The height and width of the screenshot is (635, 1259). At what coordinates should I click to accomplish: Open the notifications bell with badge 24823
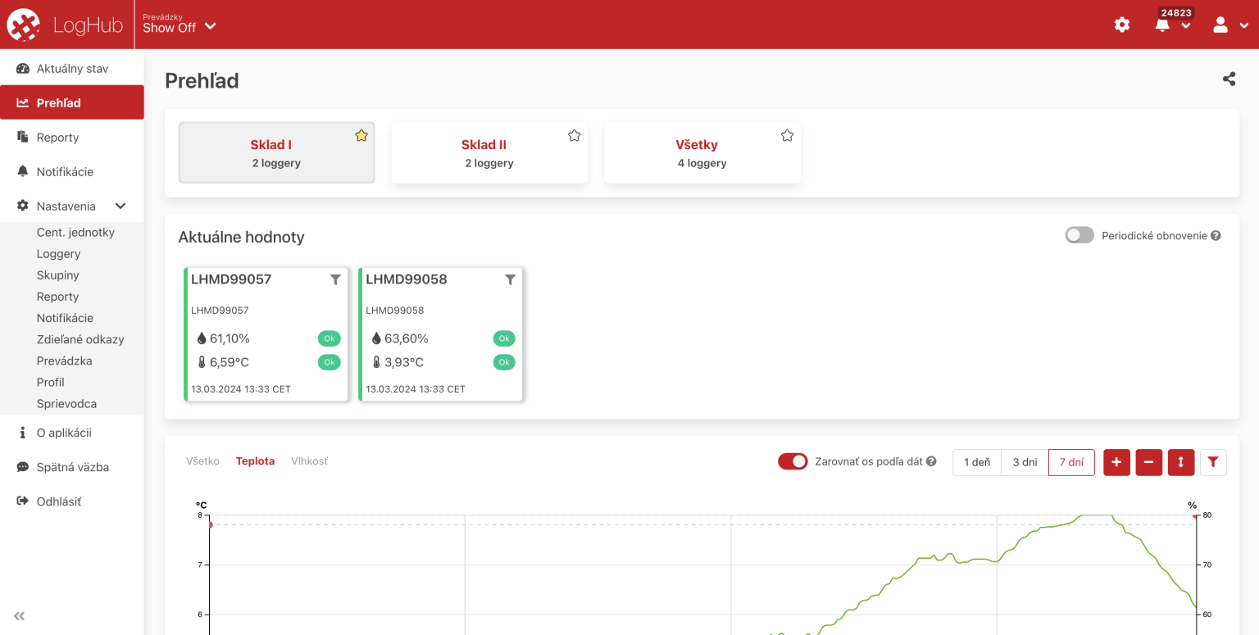(x=1162, y=25)
